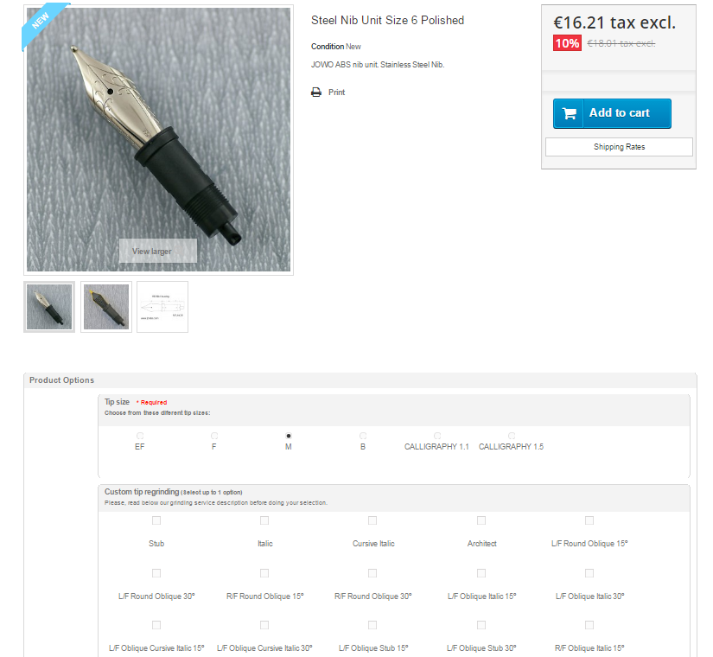The image size is (713, 657).
Task: Open the first nib thumbnail image
Action: (49, 307)
